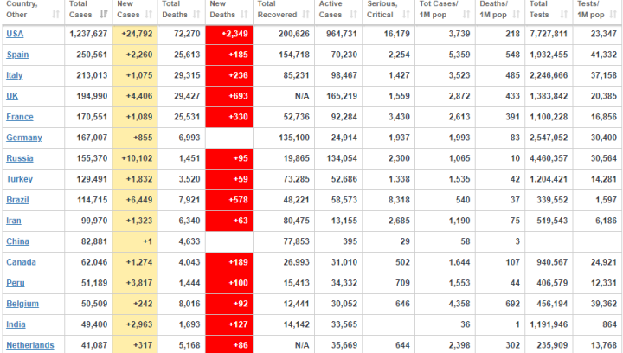Open the Brazil country link
Image resolution: width=623 pixels, height=353 pixels.
click(x=17, y=200)
